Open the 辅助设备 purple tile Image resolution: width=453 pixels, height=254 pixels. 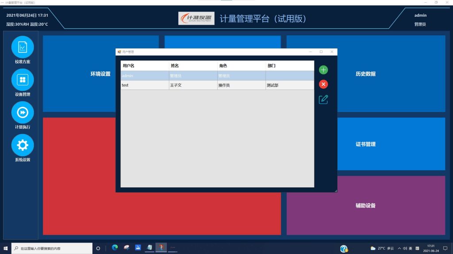(x=365, y=205)
